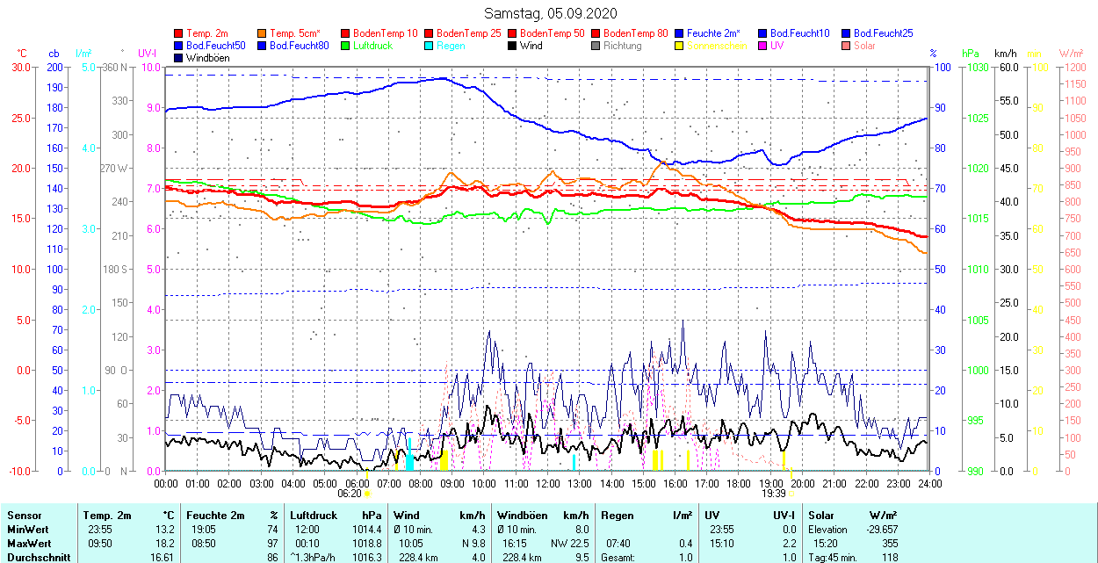Image resolution: width=1098 pixels, height=563 pixels.
Task: Click the 12:00 label on time axis
Action: coord(547,483)
